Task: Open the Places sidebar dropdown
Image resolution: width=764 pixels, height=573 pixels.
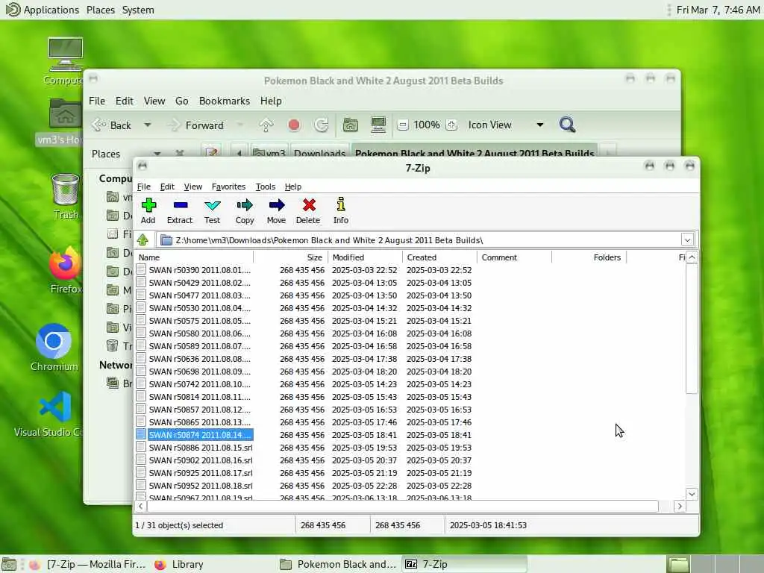Action: tap(157, 154)
